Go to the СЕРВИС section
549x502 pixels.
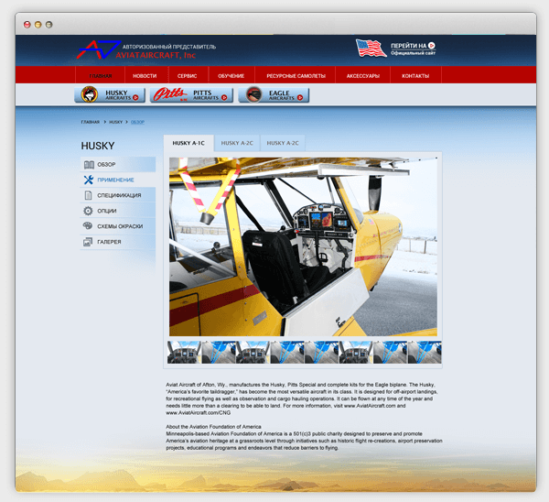tap(187, 76)
